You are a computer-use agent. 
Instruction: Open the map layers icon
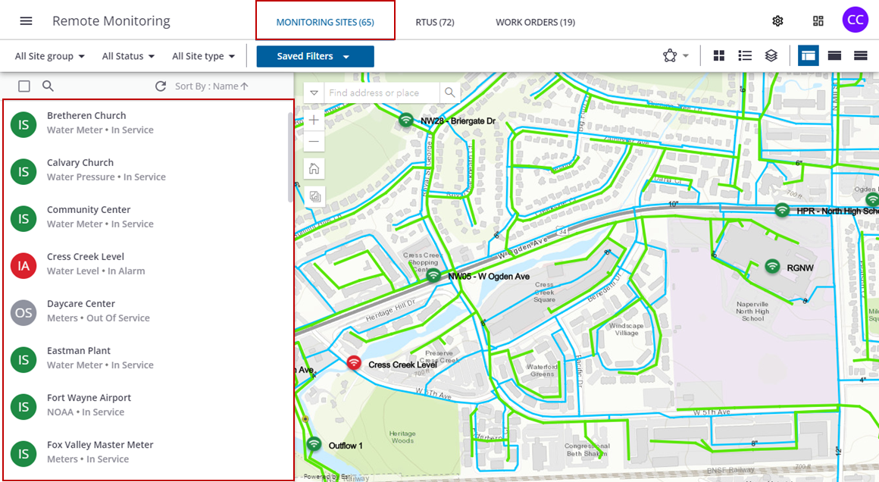click(771, 55)
